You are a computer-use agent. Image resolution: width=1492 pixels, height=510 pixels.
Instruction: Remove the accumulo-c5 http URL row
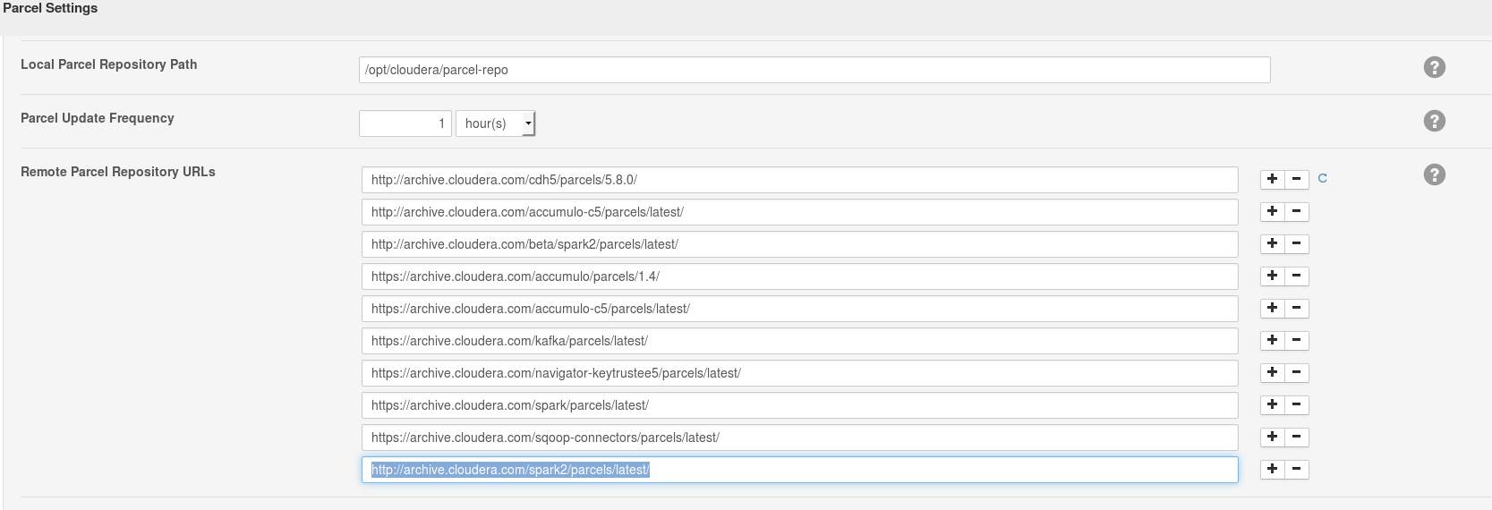click(1296, 212)
